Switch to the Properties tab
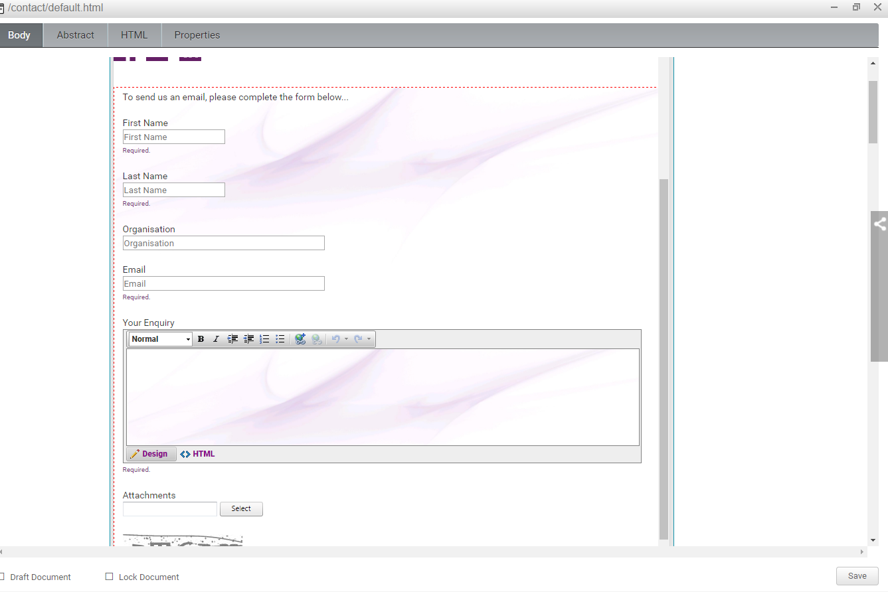 point(197,35)
